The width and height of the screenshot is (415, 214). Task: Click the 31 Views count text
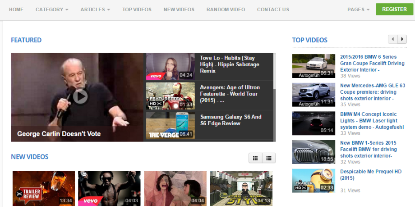point(350,191)
